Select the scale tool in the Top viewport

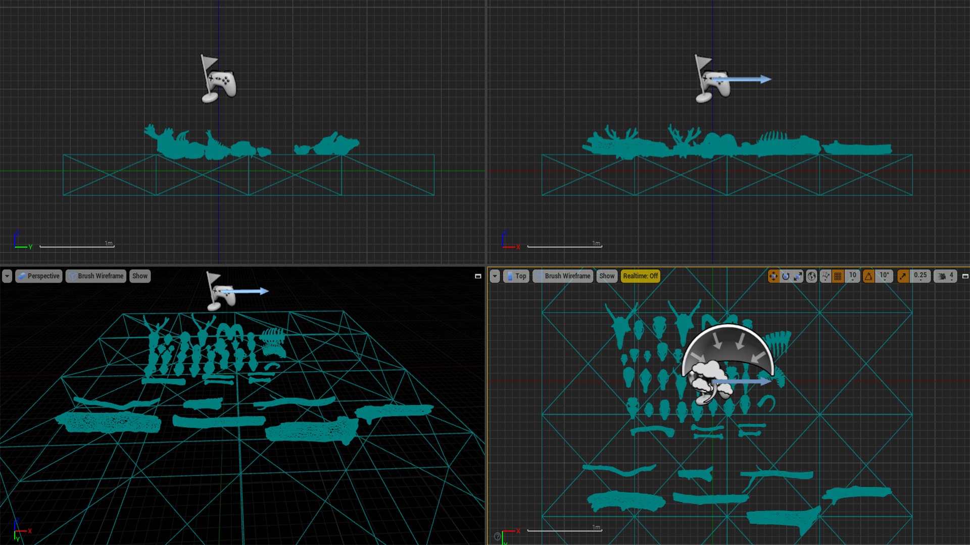pos(798,276)
